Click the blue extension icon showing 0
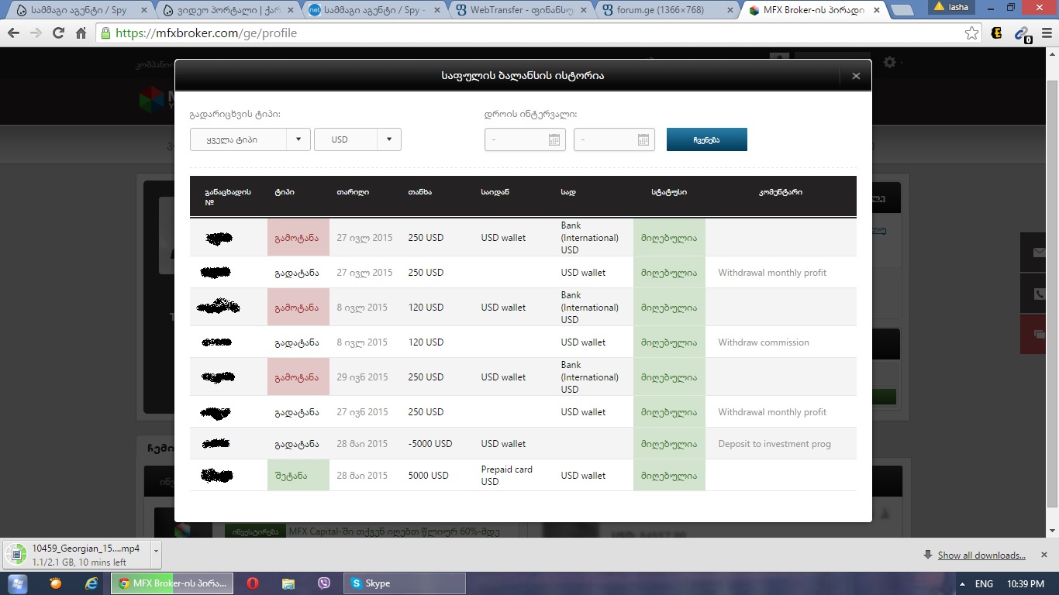Viewport: 1059px width, 595px height. (x=1023, y=33)
